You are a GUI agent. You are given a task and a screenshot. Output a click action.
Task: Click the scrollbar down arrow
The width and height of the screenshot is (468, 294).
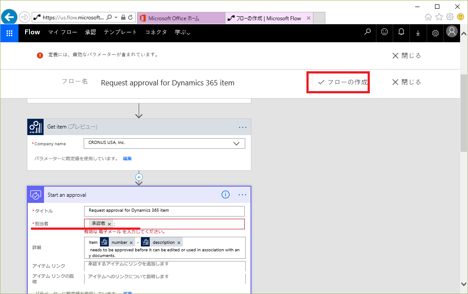(464, 284)
